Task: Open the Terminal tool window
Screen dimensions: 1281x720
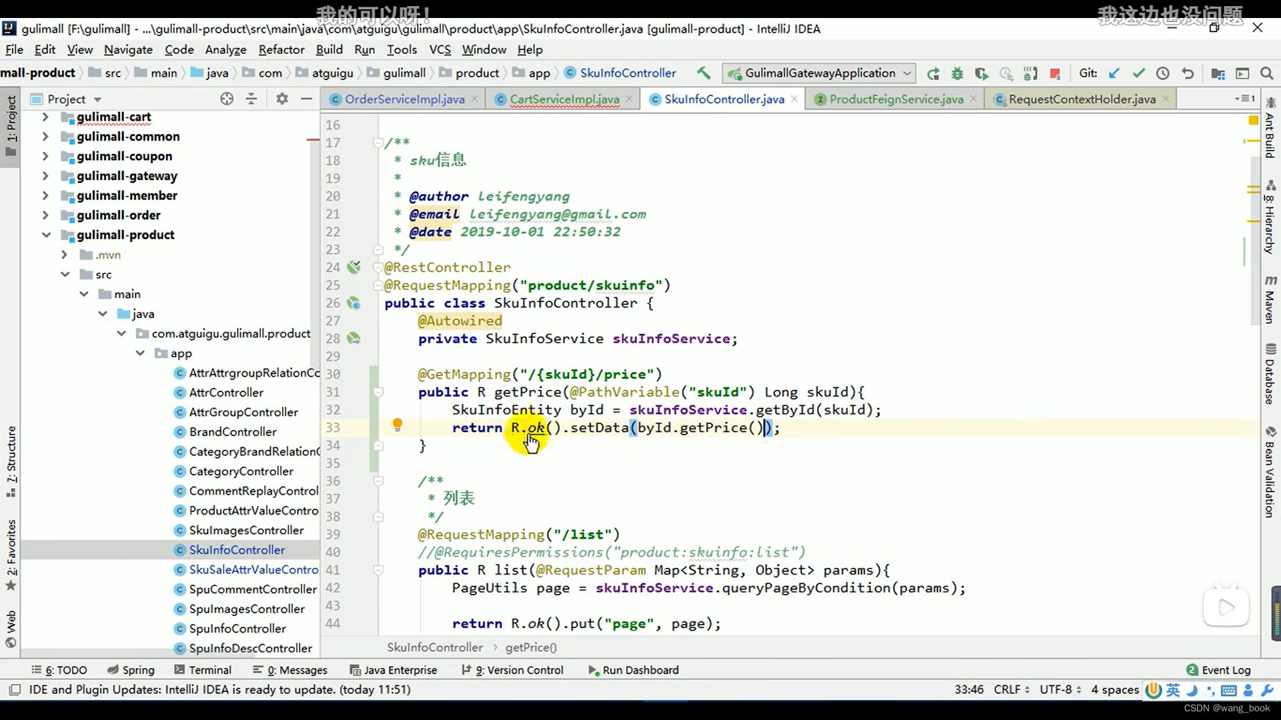Action: coord(203,670)
